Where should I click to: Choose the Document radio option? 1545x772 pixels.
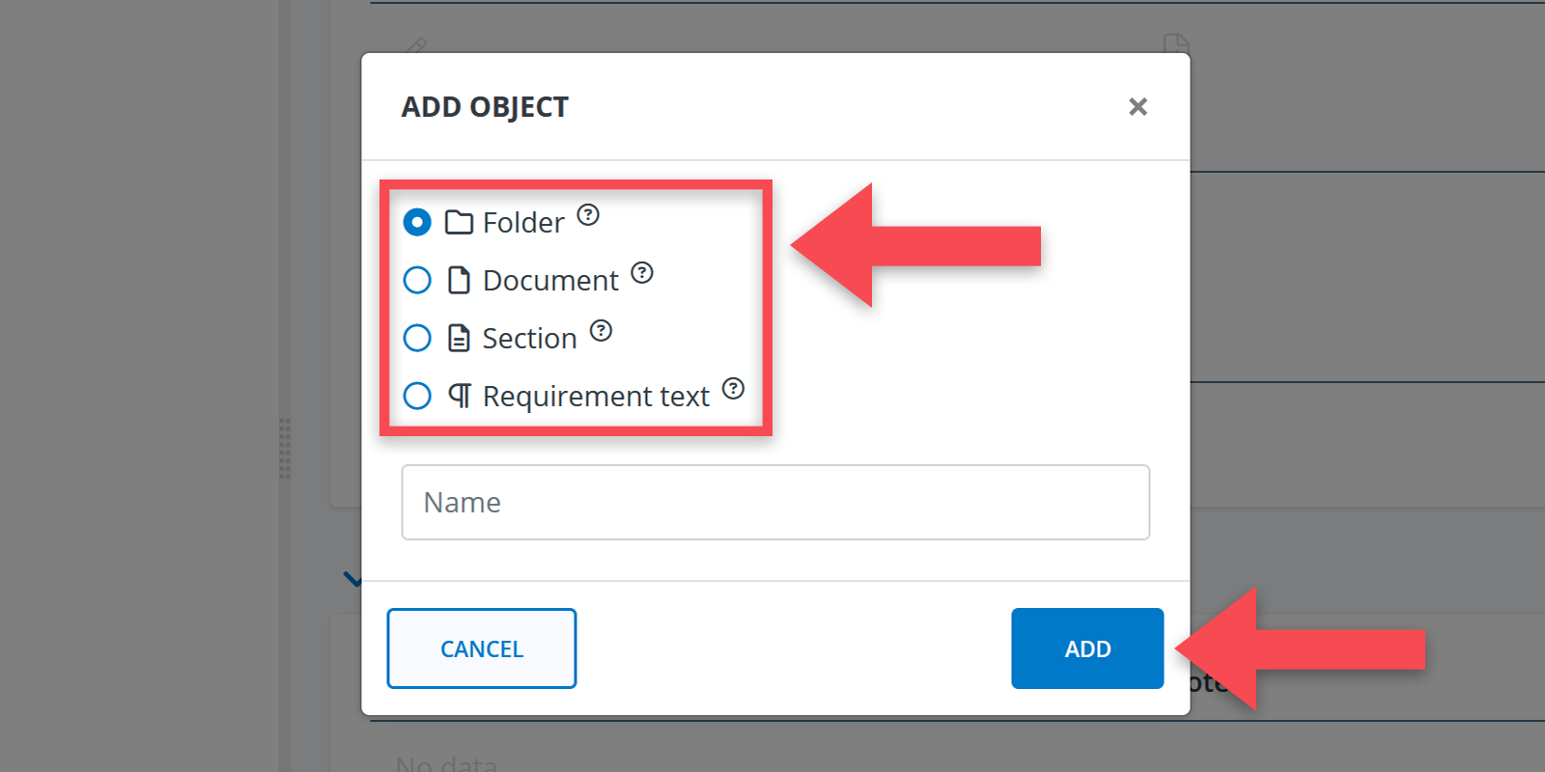417,280
